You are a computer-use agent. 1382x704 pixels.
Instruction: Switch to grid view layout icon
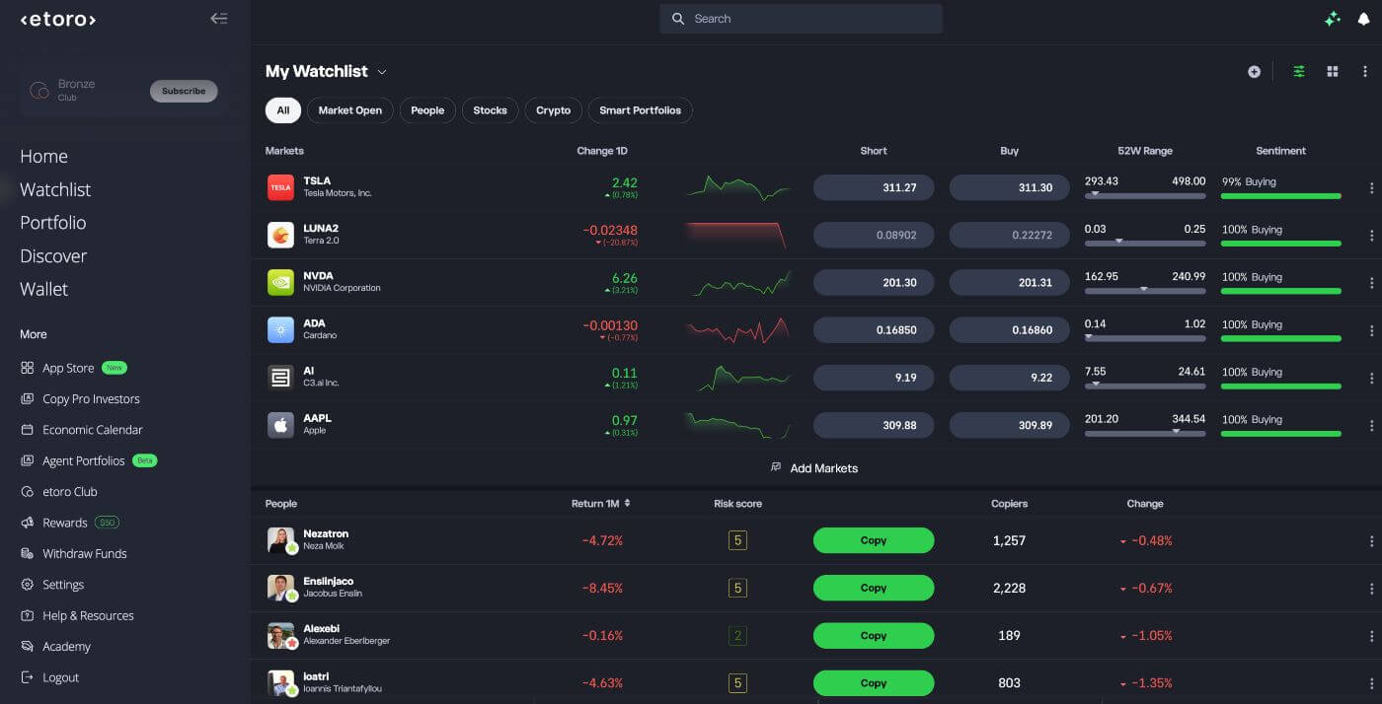pyautogui.click(x=1333, y=72)
